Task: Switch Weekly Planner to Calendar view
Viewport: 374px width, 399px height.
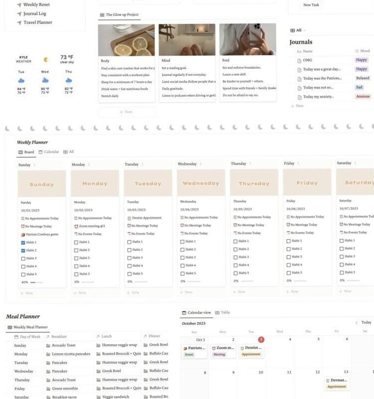Action: [x=48, y=152]
